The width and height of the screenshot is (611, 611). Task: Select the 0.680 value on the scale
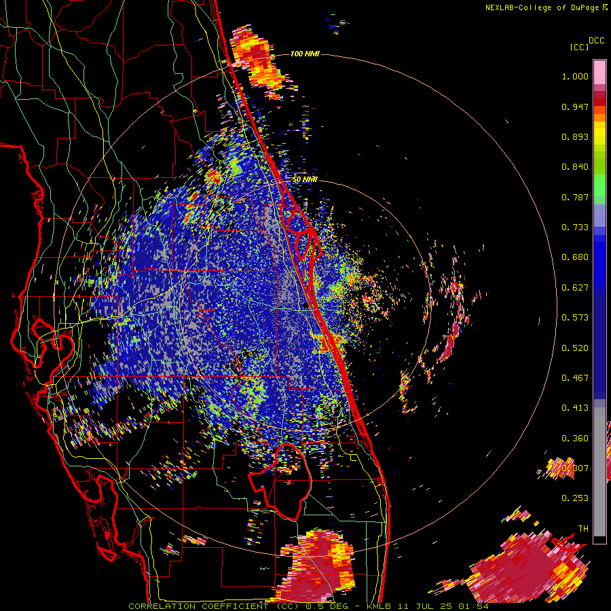coord(575,257)
